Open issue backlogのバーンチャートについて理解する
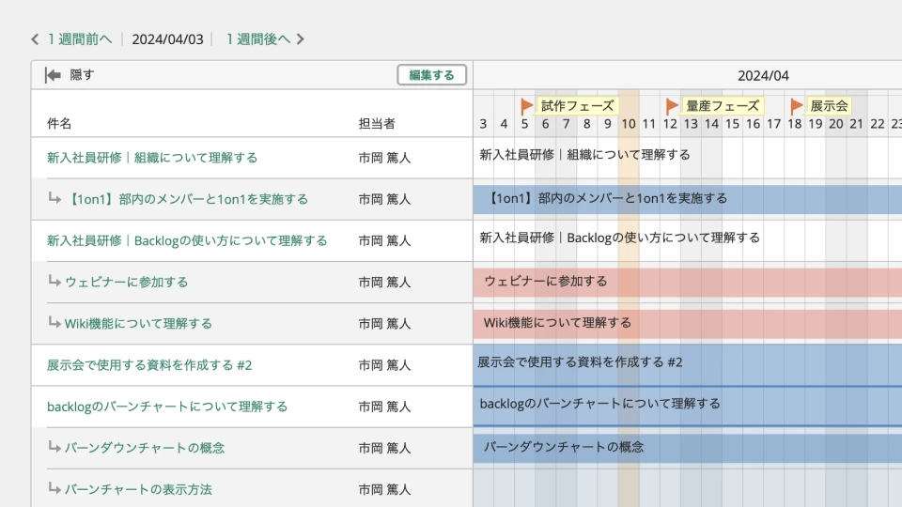 pos(167,407)
